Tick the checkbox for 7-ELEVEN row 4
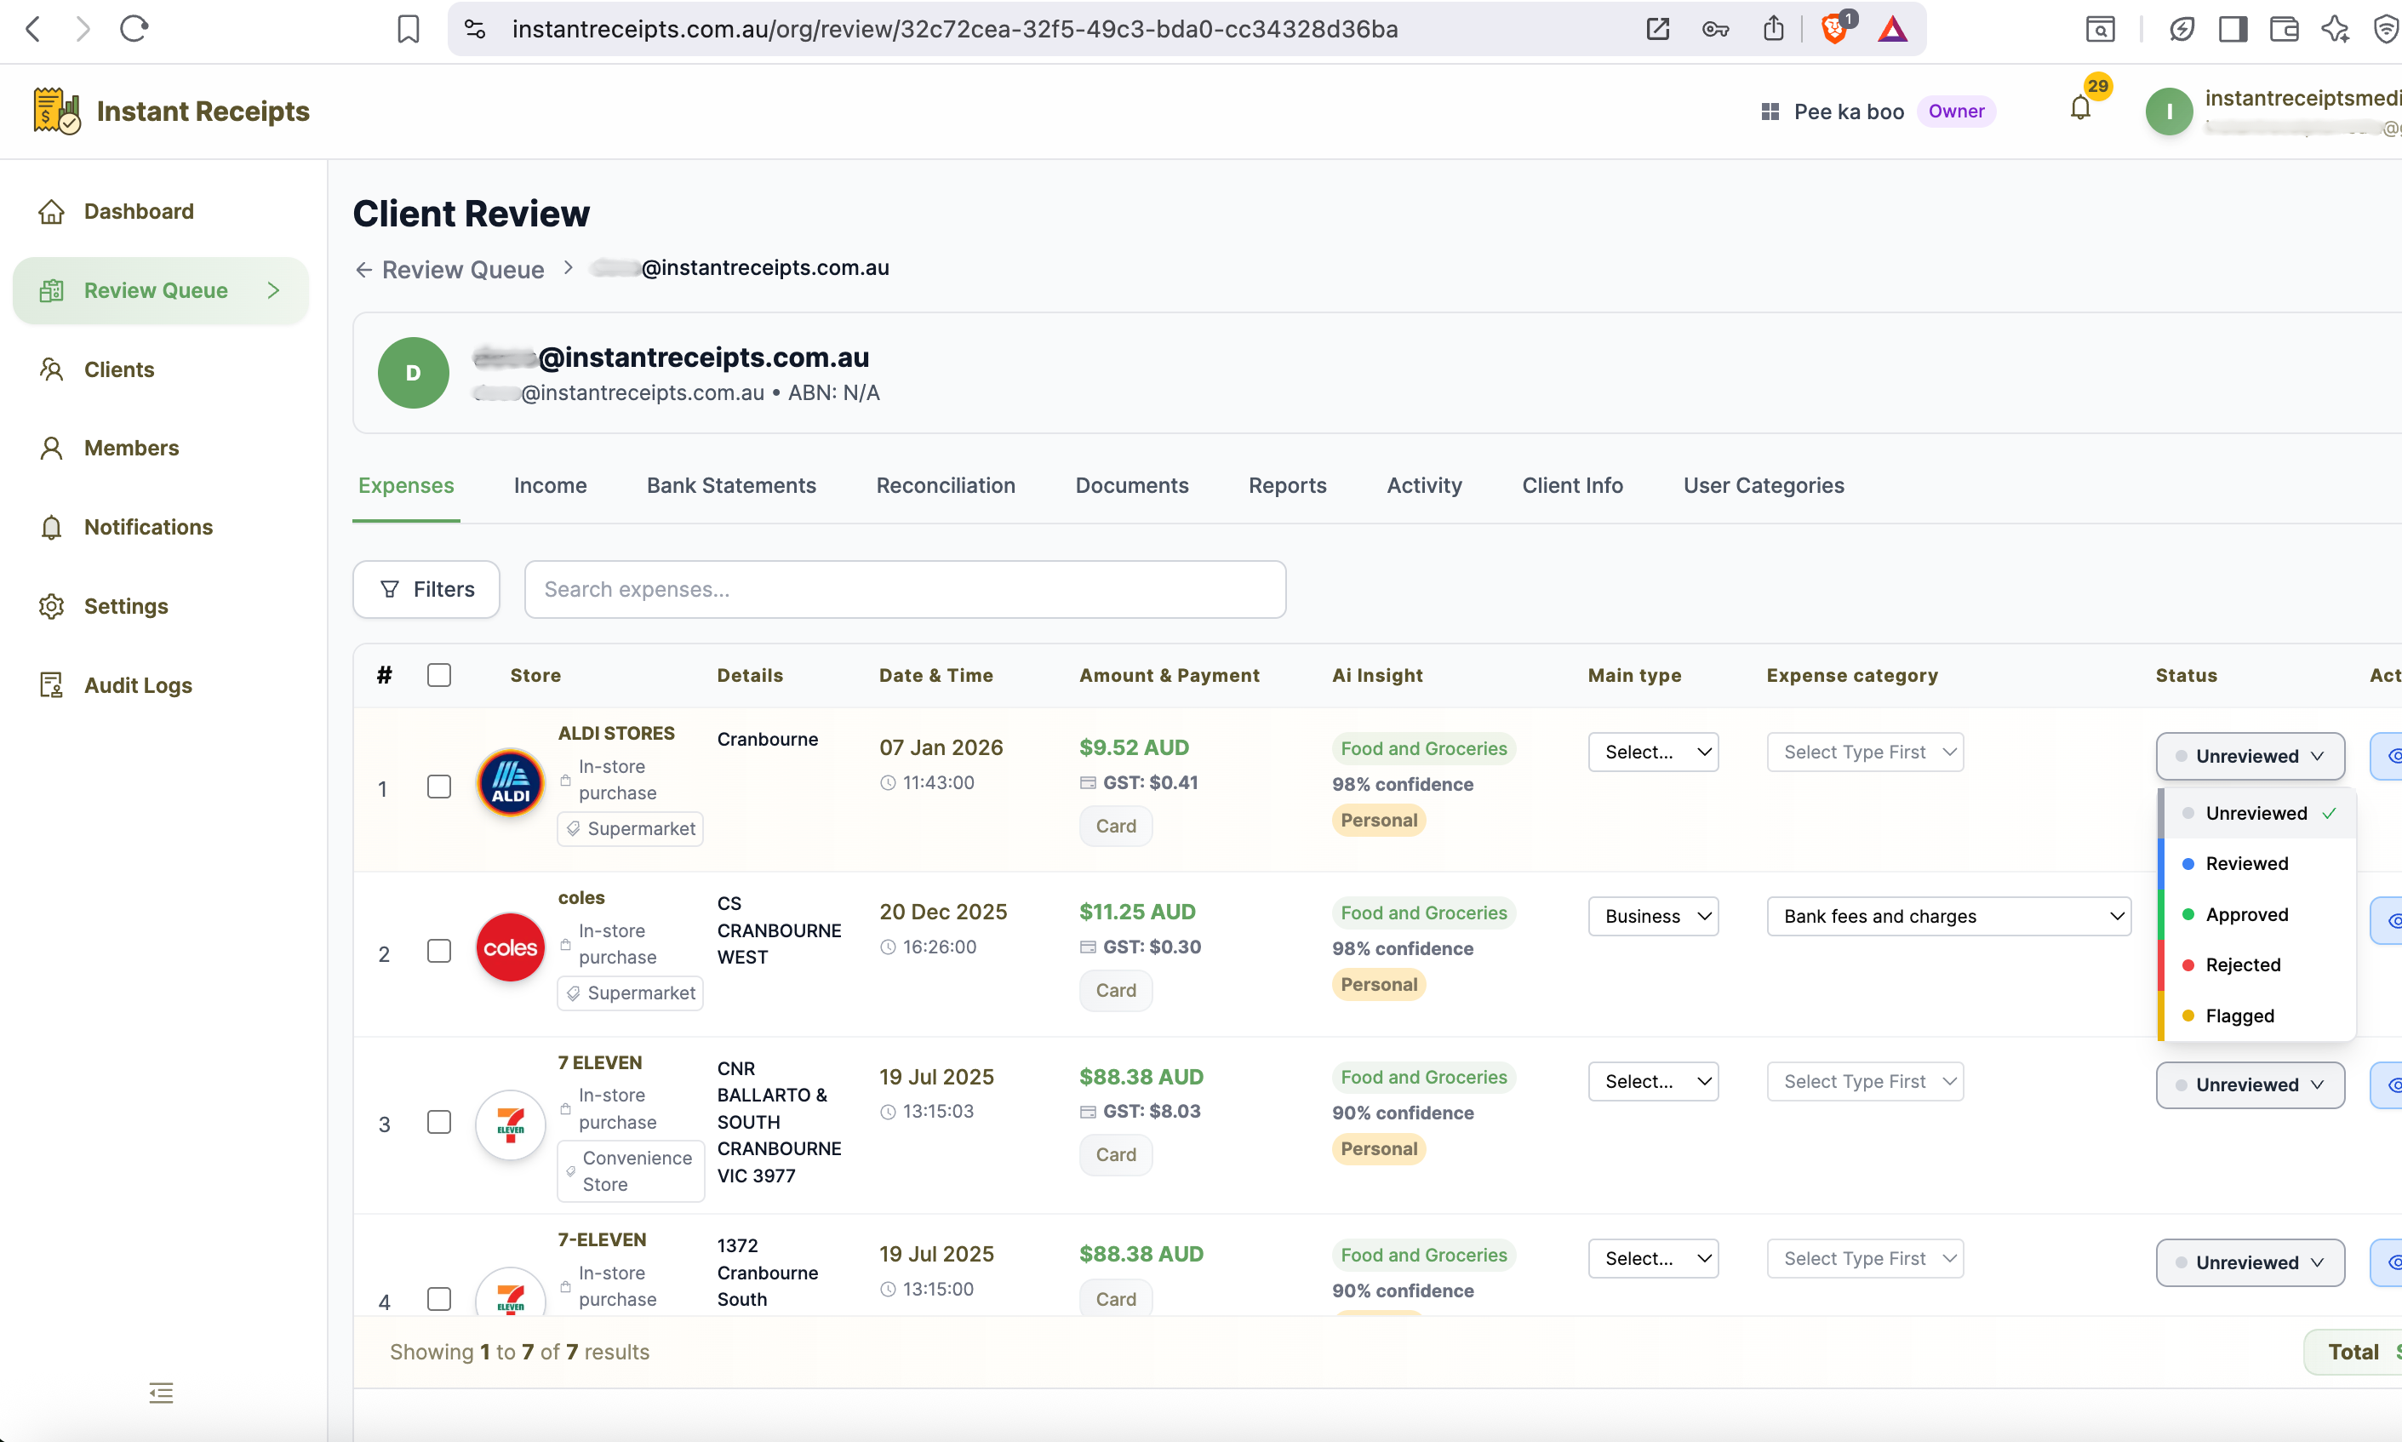Screen dimensions: 2402x1442 (x=439, y=1298)
